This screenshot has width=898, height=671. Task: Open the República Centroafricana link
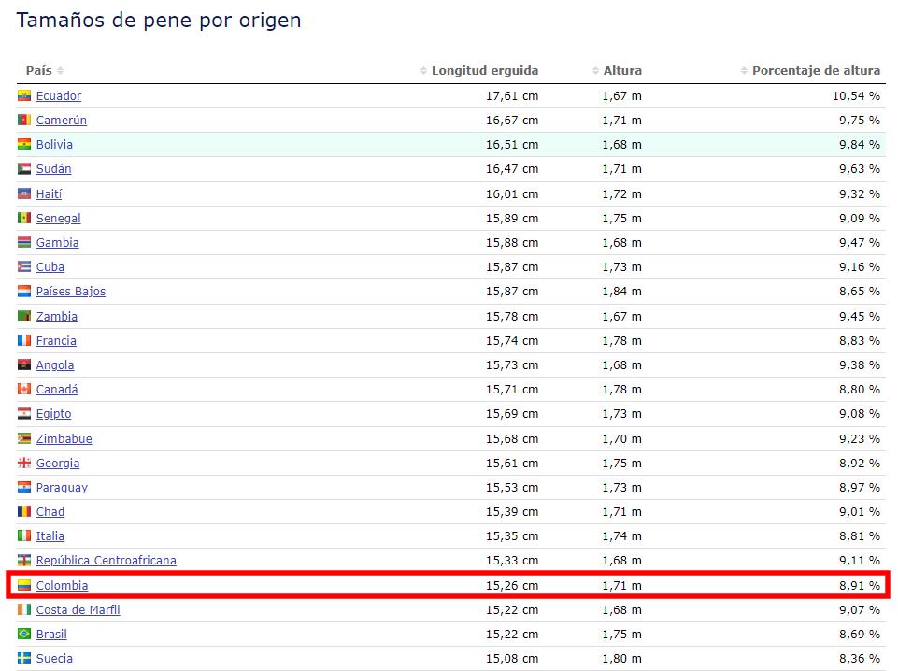[x=106, y=561]
